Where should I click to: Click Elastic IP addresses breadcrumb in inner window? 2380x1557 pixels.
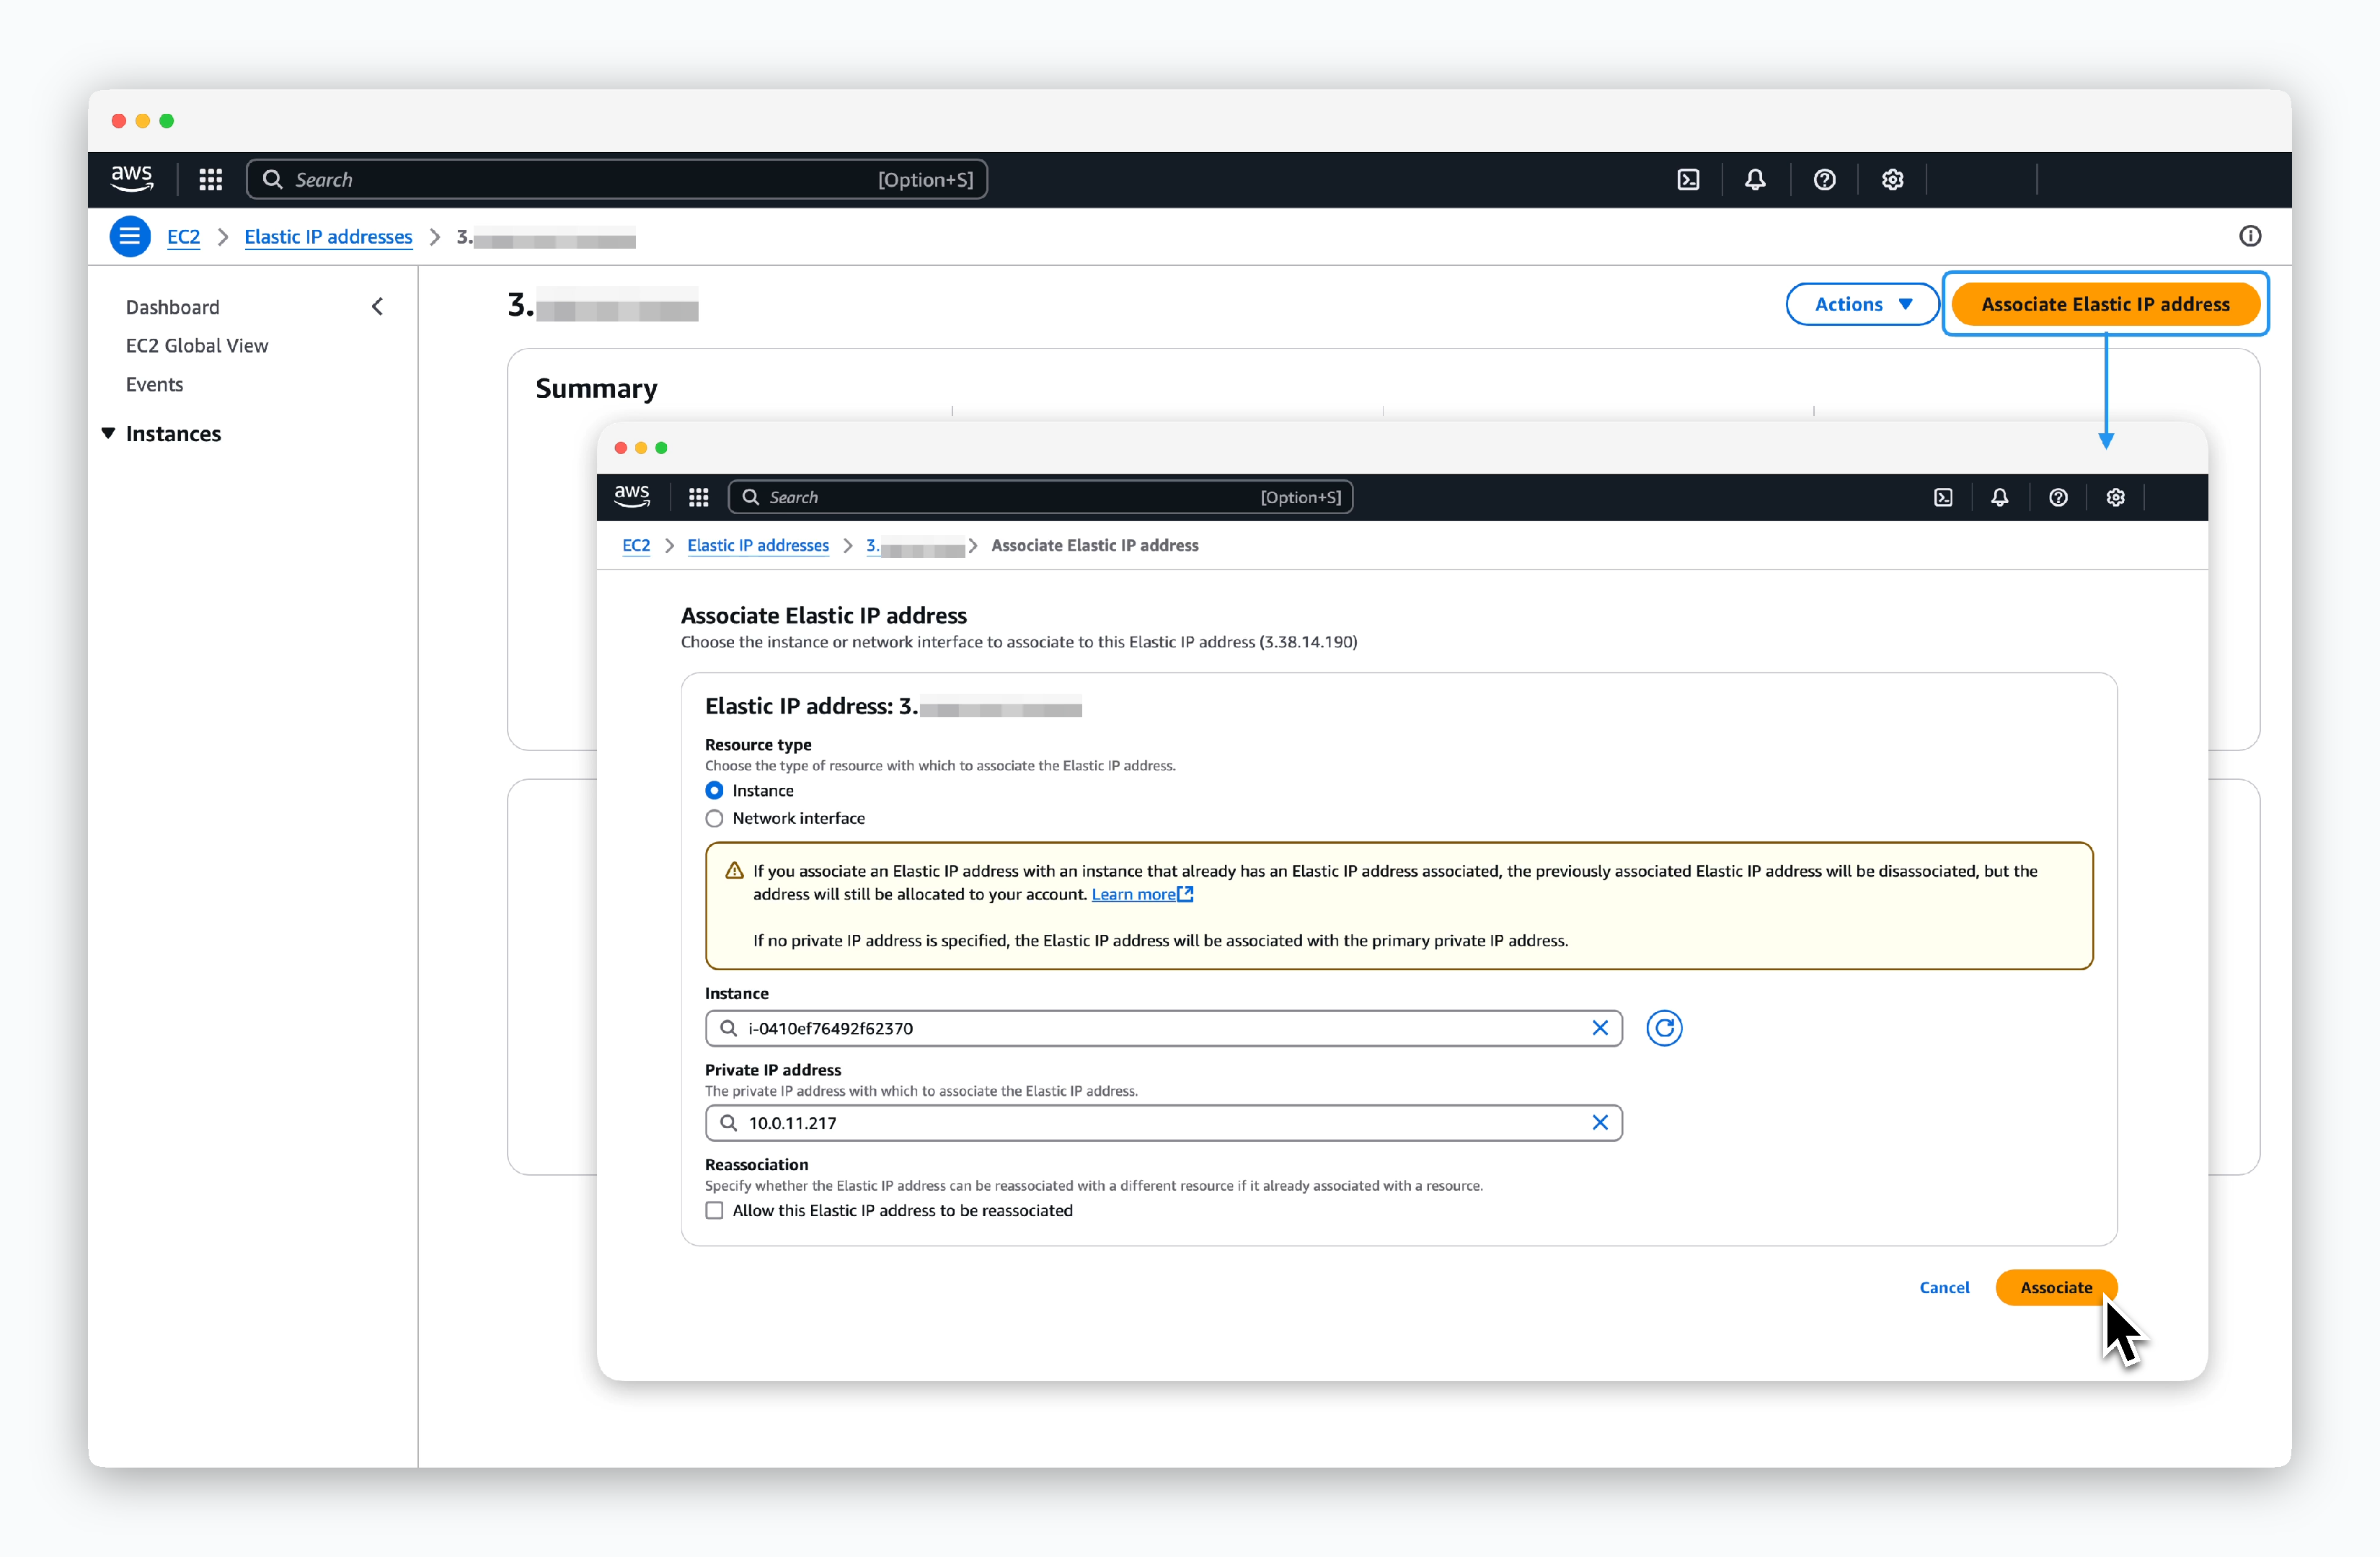point(758,545)
